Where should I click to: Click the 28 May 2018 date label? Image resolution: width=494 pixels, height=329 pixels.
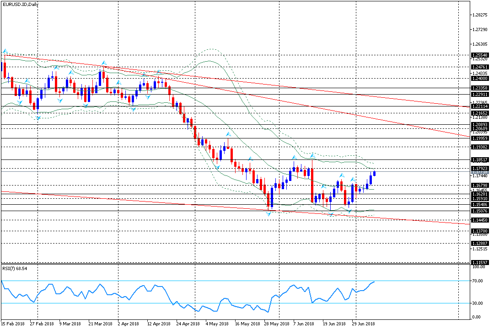[277, 324]
